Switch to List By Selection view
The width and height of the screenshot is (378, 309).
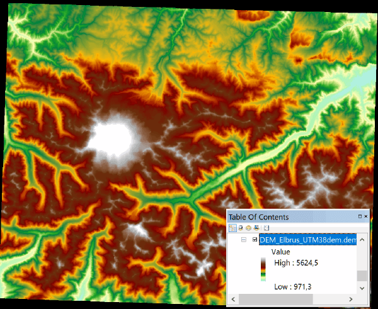coord(256,227)
